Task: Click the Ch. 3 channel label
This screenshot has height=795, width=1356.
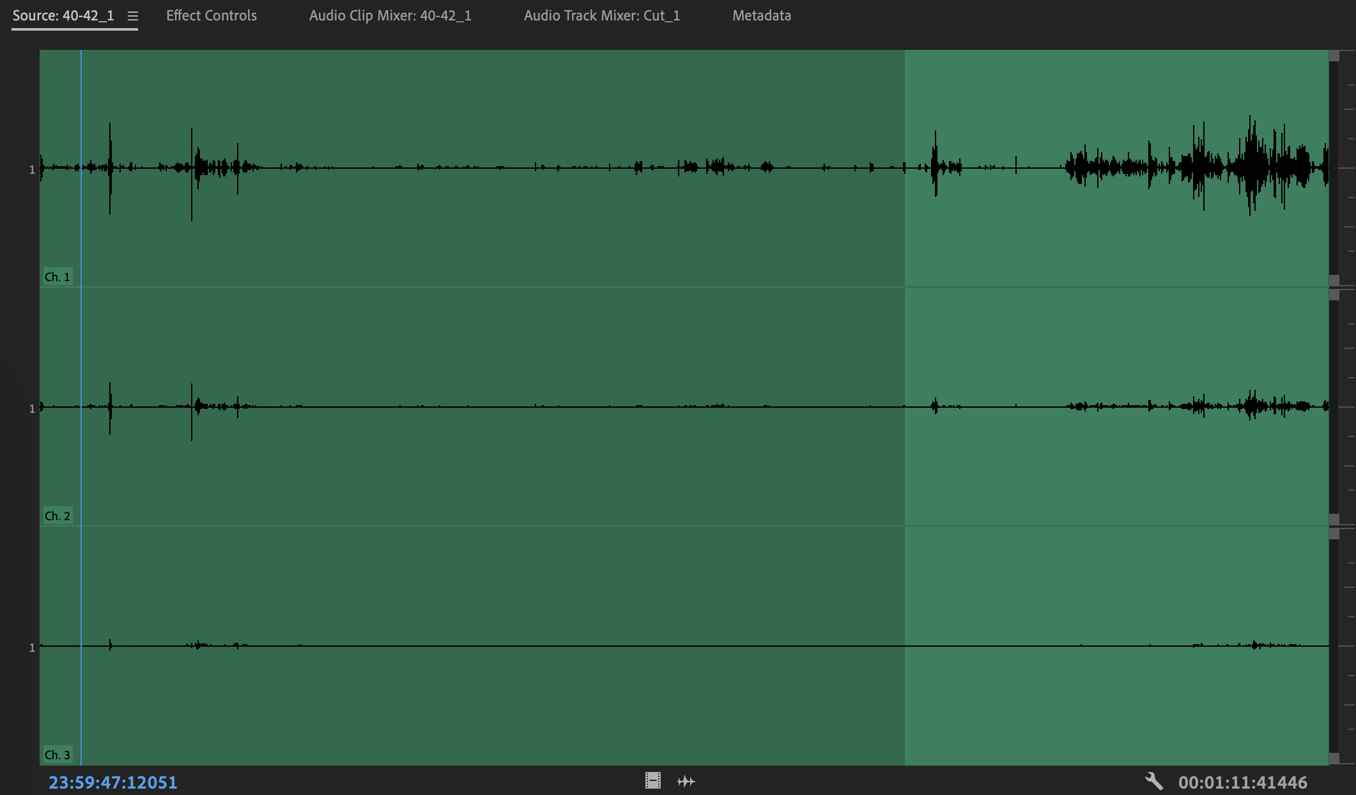Action: 58,753
